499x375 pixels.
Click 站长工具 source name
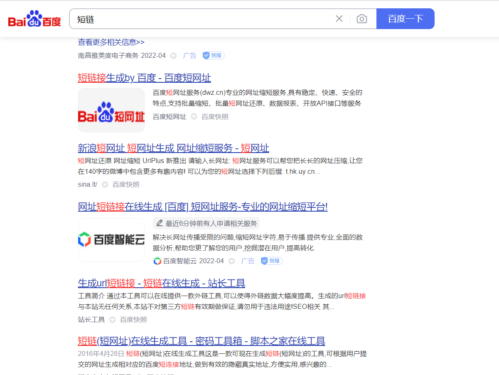coord(91,320)
